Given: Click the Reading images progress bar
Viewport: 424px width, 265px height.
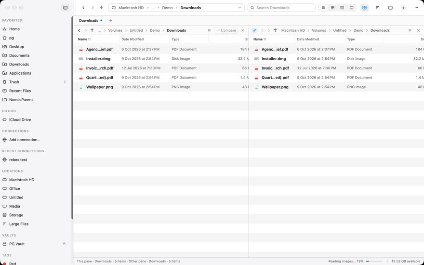Looking at the screenshot, I should [x=374, y=261].
